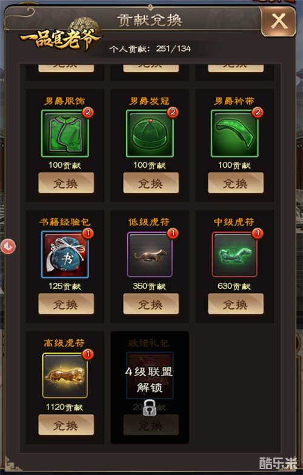Click 兑换 under 低级虎符
This screenshot has height=475, width=303.
[x=151, y=304]
